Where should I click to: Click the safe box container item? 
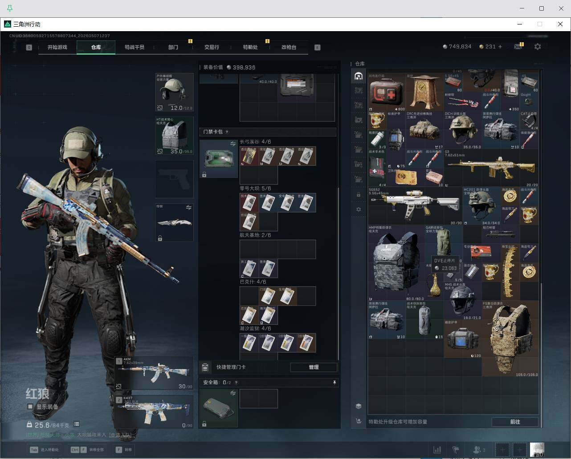(219, 408)
